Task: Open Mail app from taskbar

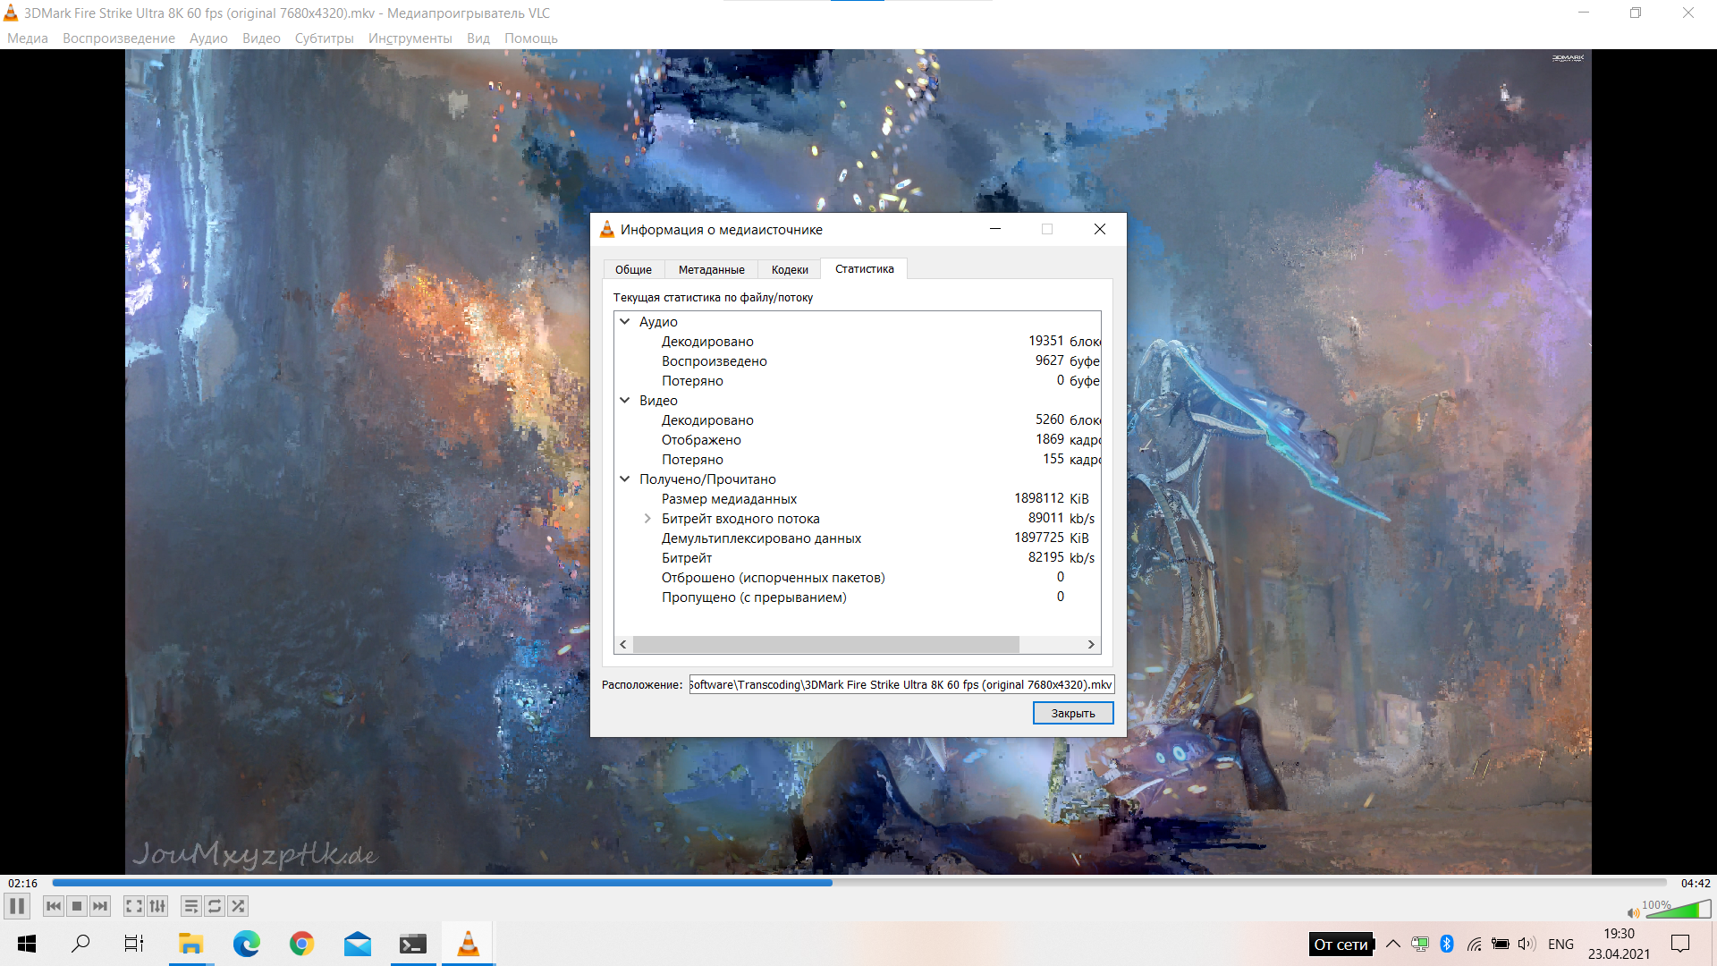Action: [358, 944]
